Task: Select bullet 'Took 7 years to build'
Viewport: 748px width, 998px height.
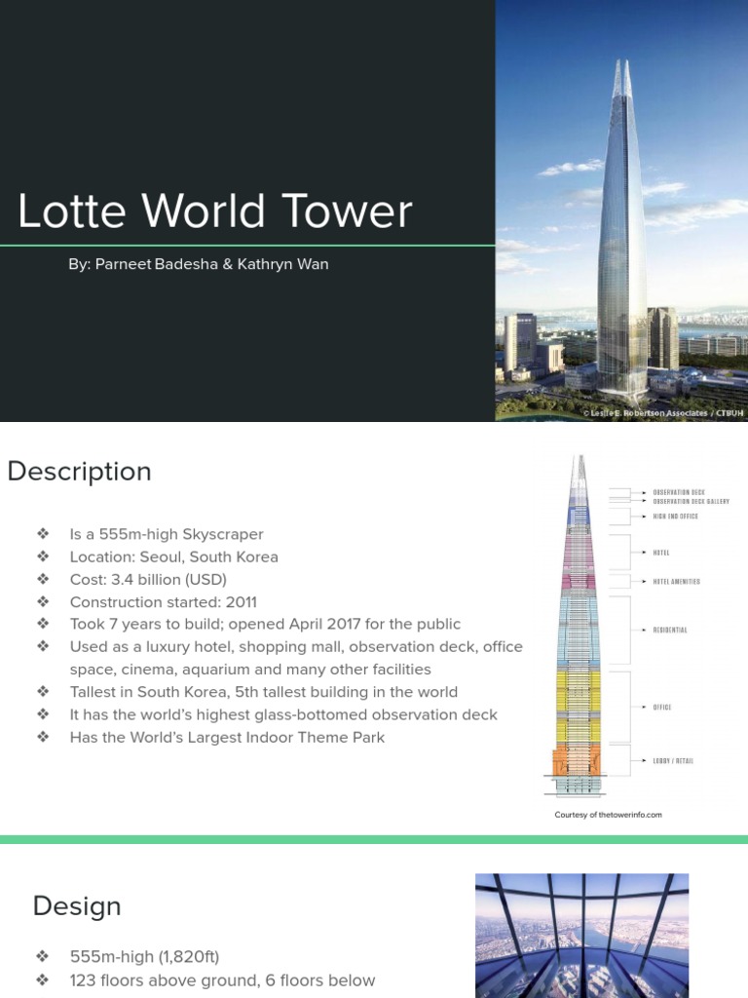Action: tap(265, 625)
